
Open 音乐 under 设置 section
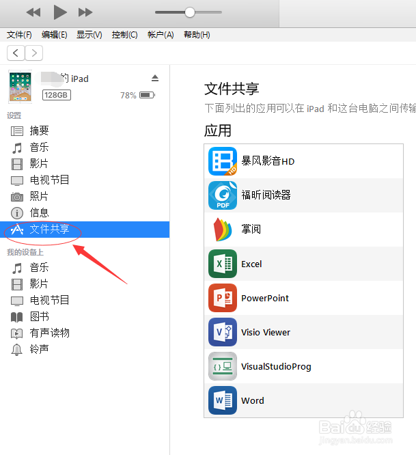(85, 147)
